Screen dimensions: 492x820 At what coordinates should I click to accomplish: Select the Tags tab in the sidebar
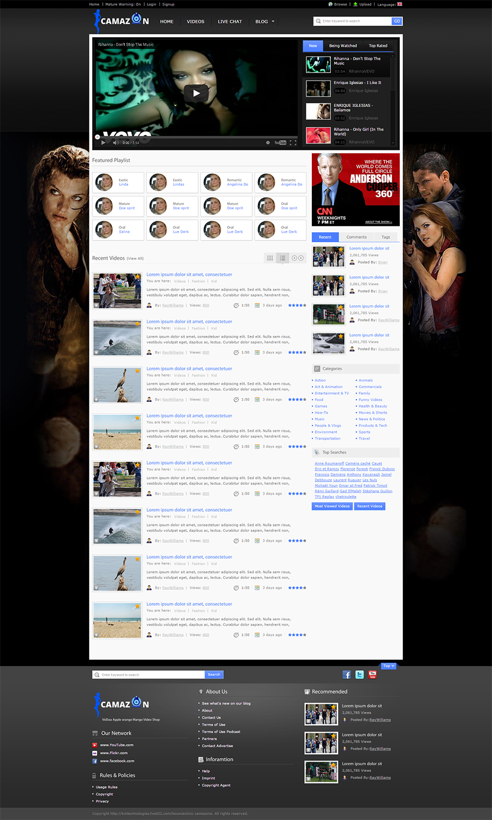pyautogui.click(x=386, y=237)
